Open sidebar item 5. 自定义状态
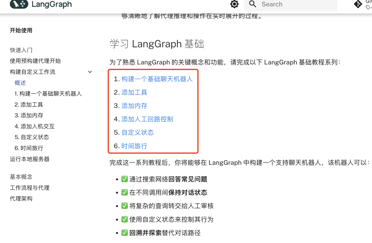The image size is (372, 243). [x=32, y=137]
